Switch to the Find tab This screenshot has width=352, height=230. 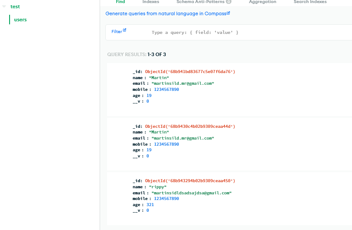tap(121, 2)
